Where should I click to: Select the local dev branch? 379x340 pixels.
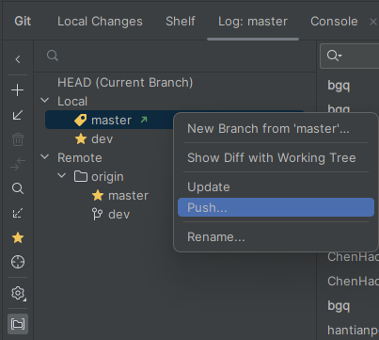point(102,138)
